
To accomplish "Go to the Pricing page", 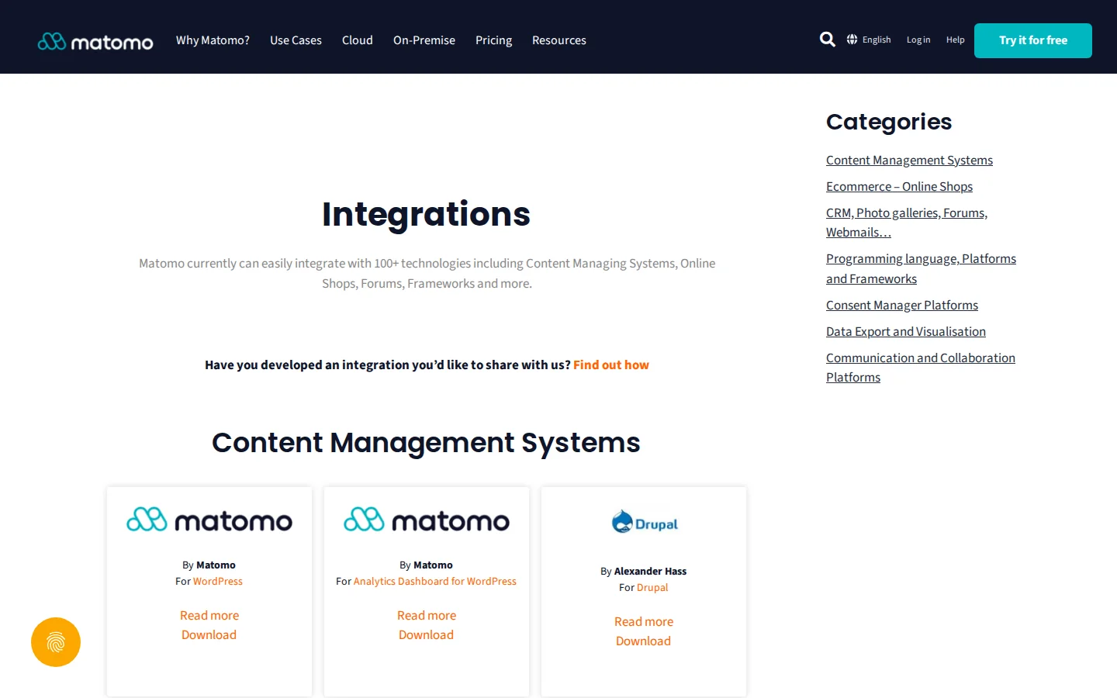I will click(x=493, y=40).
